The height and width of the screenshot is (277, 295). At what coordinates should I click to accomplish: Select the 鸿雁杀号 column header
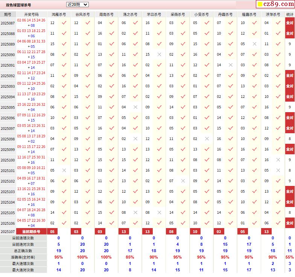point(58,14)
